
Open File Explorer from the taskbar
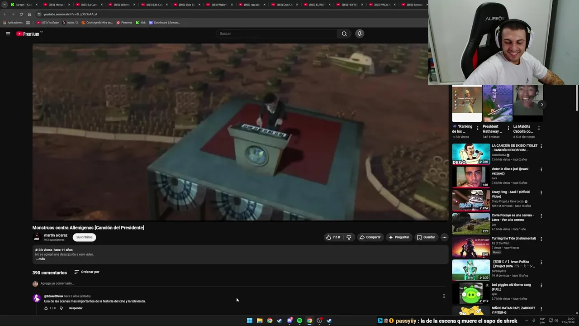coord(260,321)
